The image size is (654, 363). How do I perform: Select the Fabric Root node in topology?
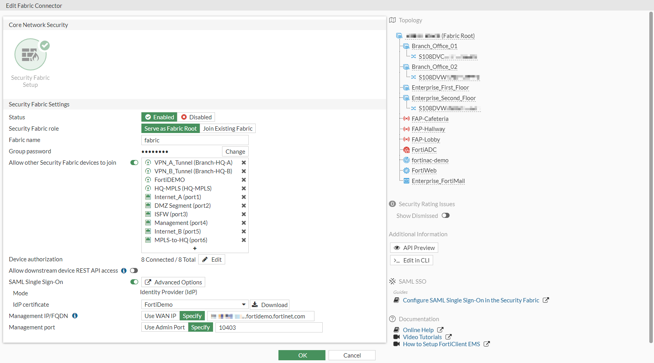point(440,36)
